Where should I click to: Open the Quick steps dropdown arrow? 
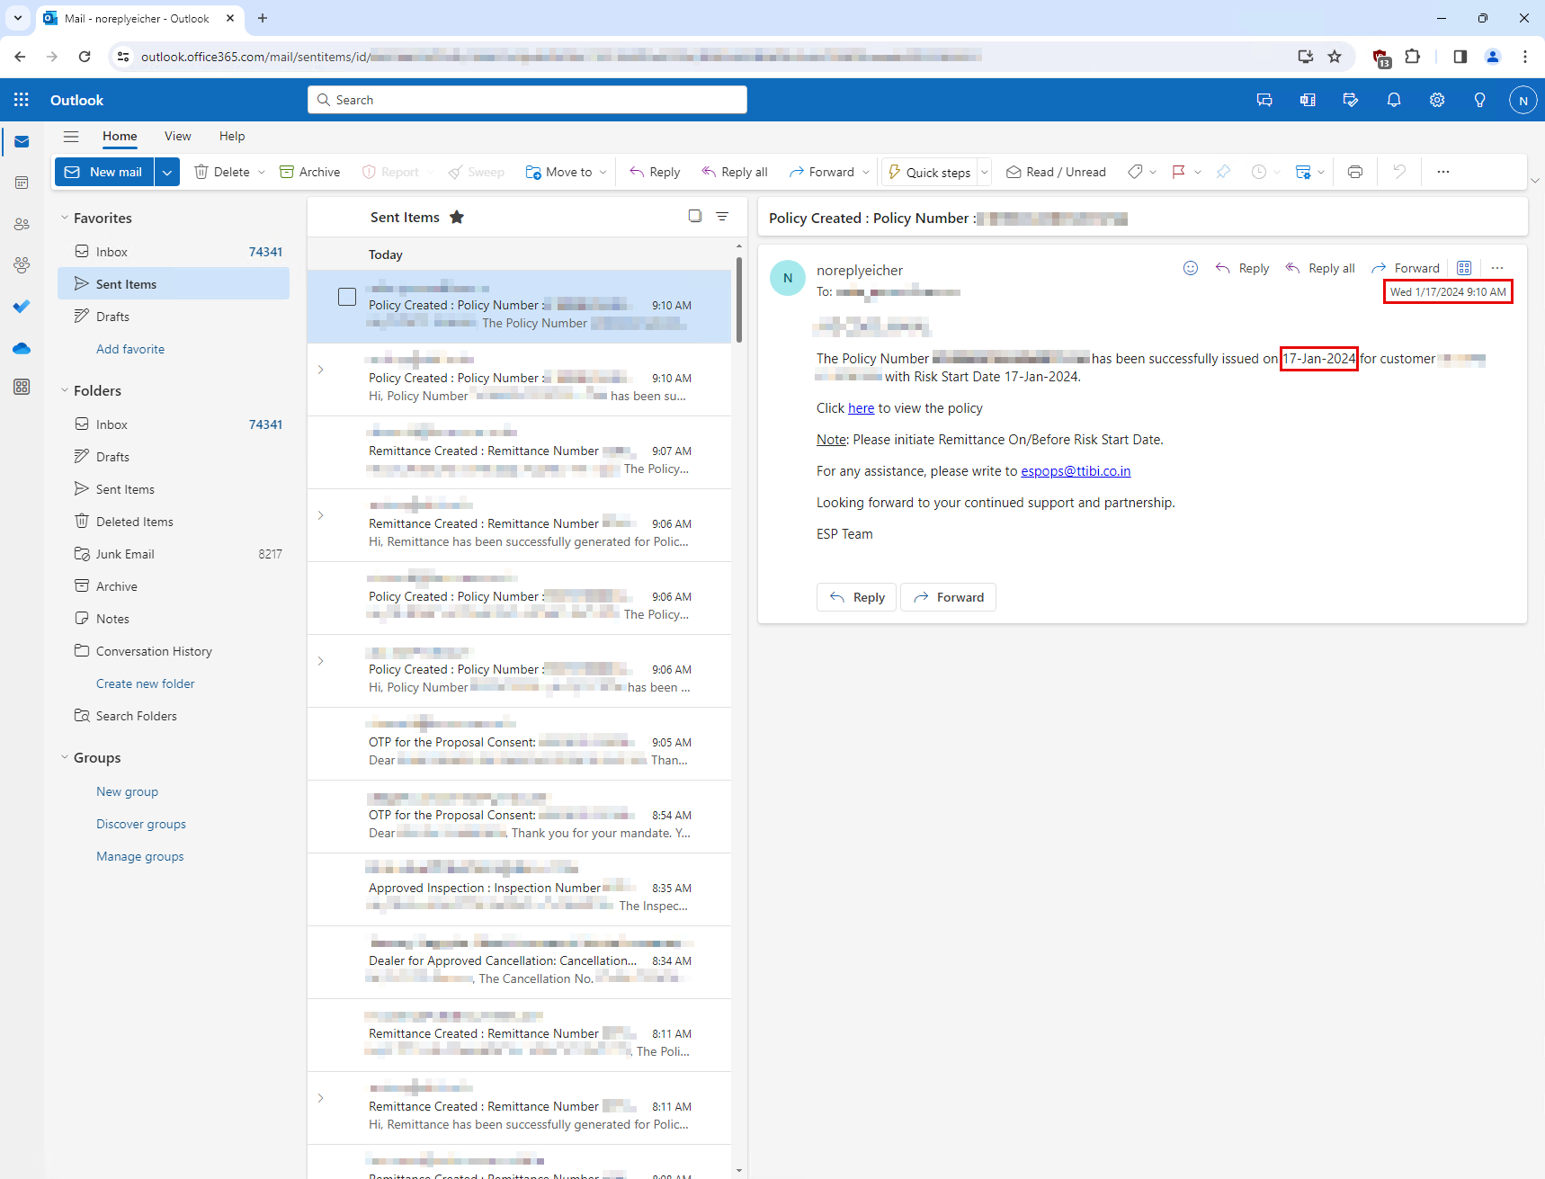coord(984,172)
